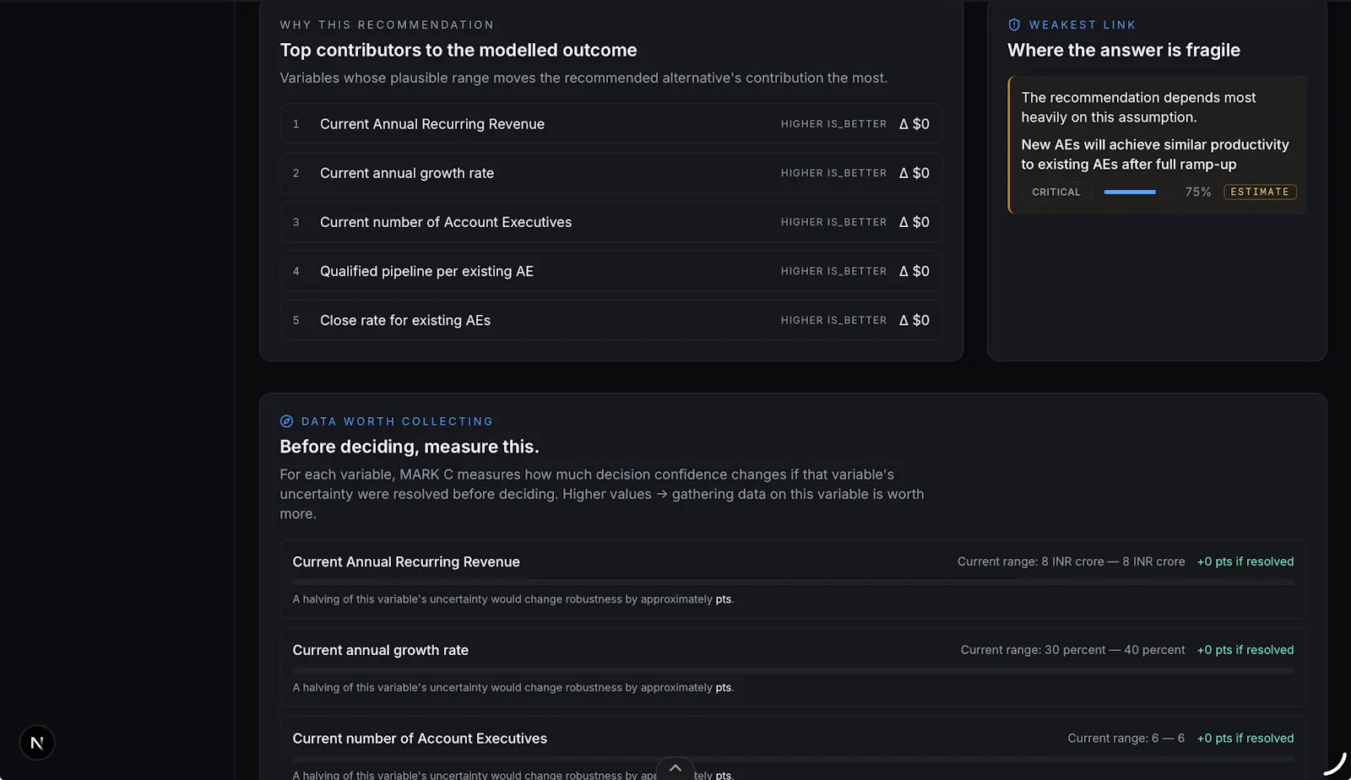This screenshot has height=780, width=1351.
Task: Click the uncertainty bar under Current Annual Recurring Revenue
Action: tap(793, 582)
